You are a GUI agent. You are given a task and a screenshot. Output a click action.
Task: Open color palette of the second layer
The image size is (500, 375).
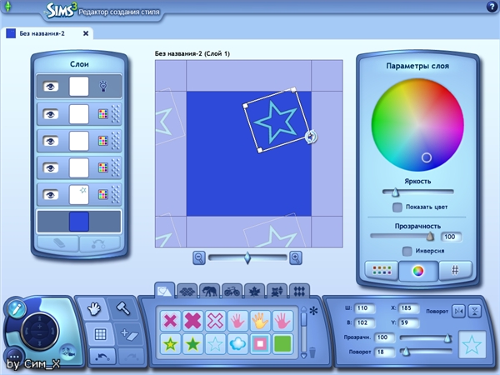(x=102, y=114)
